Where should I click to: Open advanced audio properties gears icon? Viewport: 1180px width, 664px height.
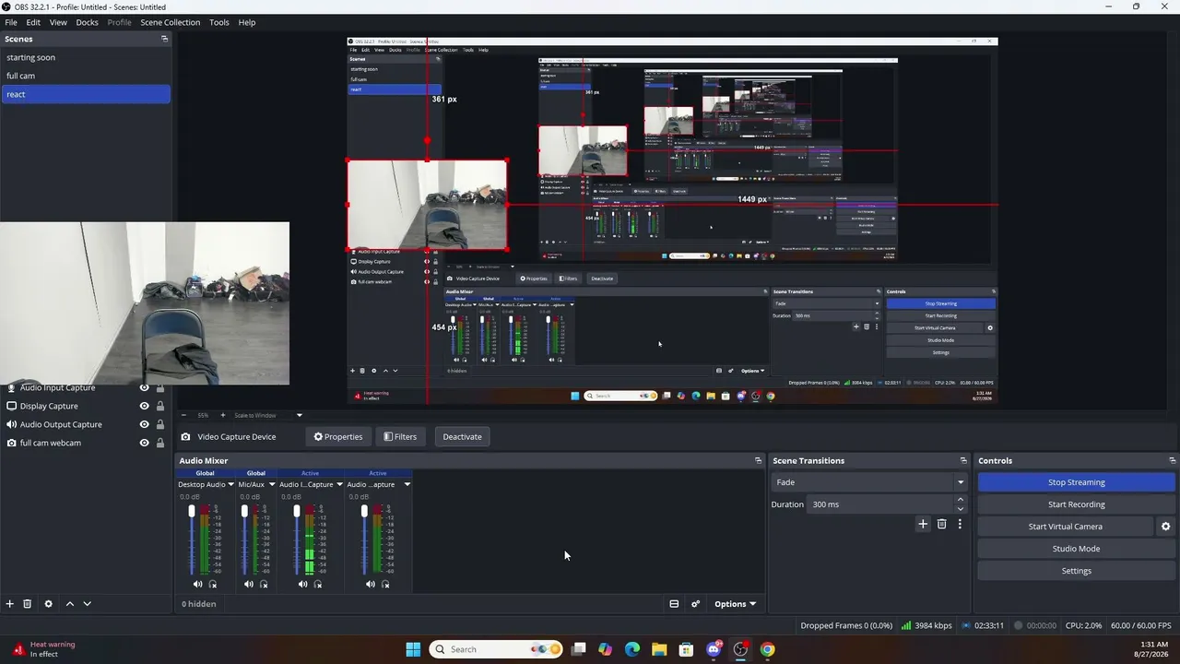pyautogui.click(x=696, y=604)
